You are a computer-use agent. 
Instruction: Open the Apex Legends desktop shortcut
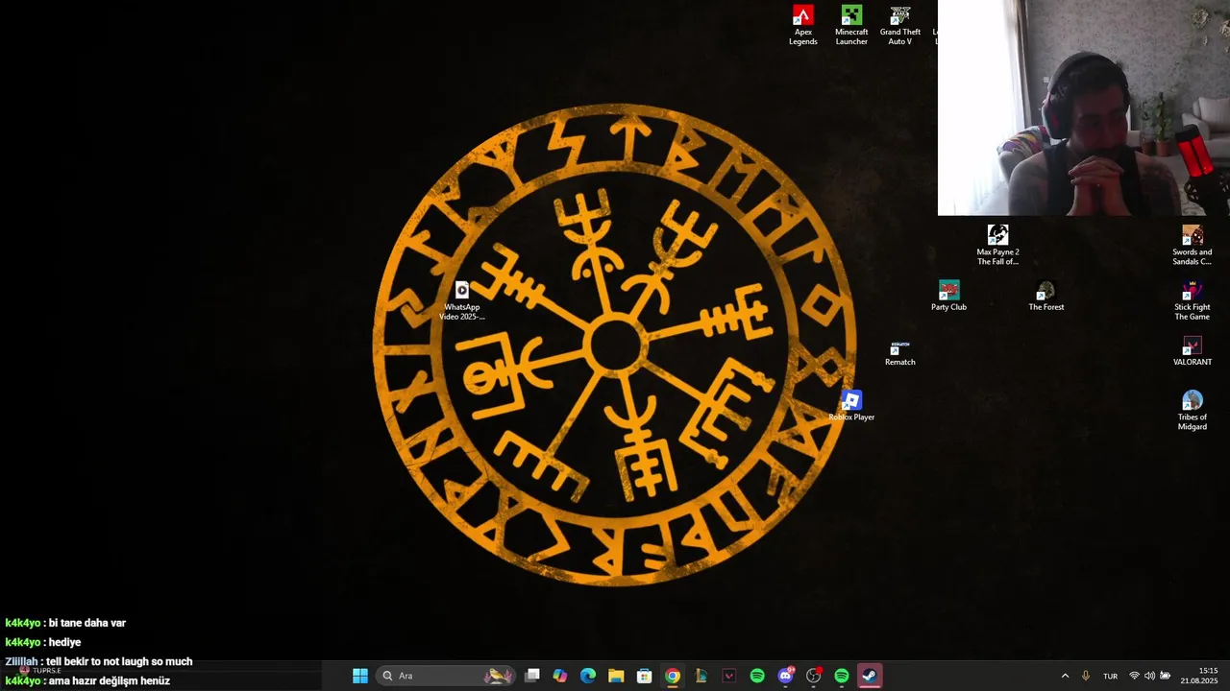click(x=802, y=25)
